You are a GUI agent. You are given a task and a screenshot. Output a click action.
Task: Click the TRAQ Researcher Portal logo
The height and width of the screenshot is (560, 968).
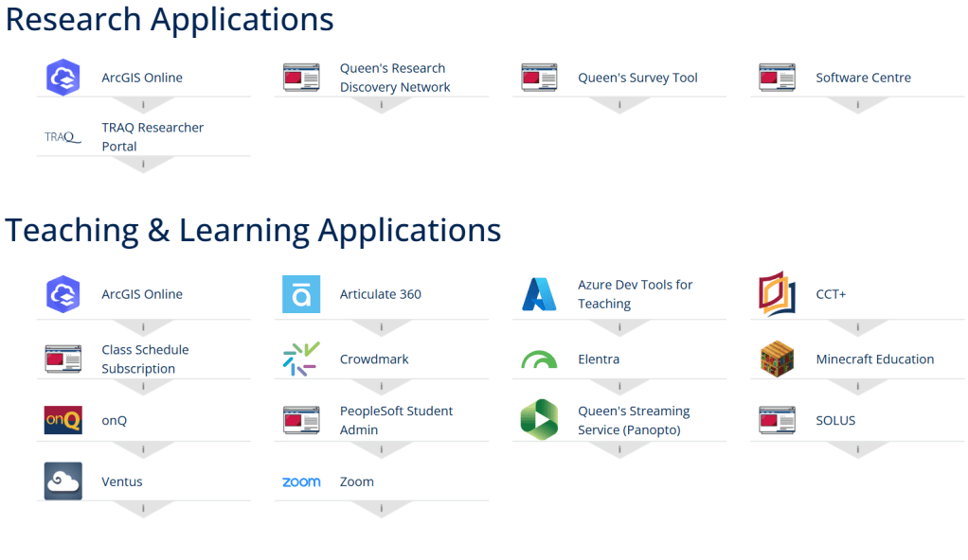63,137
